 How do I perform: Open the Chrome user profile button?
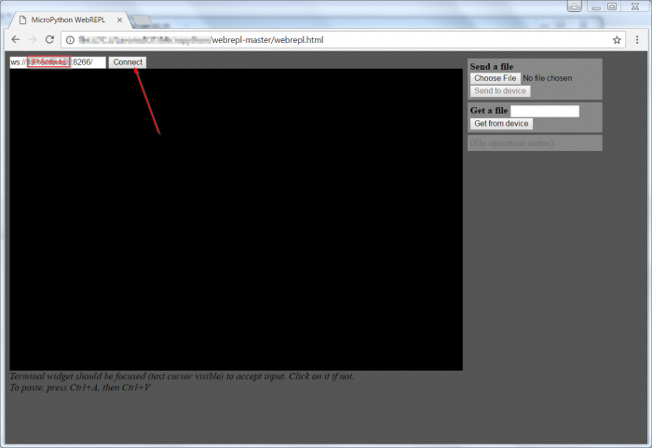coord(575,6)
